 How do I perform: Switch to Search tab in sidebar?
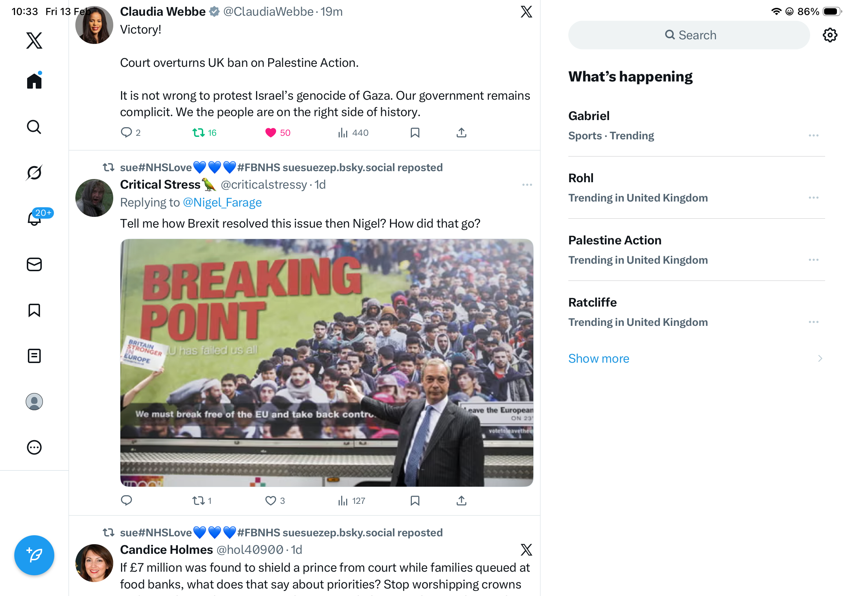click(x=34, y=127)
